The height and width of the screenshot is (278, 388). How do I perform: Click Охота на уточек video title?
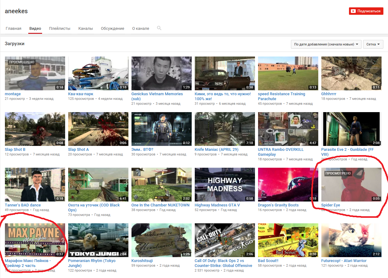pyautogui.click(x=94, y=208)
